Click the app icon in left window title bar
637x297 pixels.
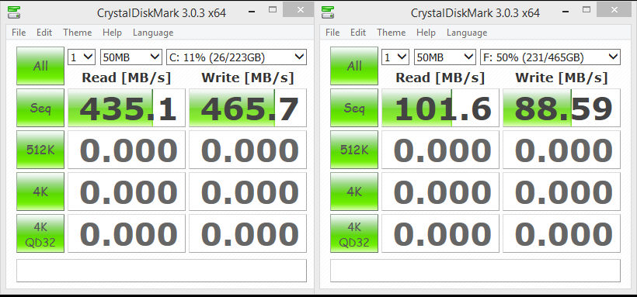(13, 12)
